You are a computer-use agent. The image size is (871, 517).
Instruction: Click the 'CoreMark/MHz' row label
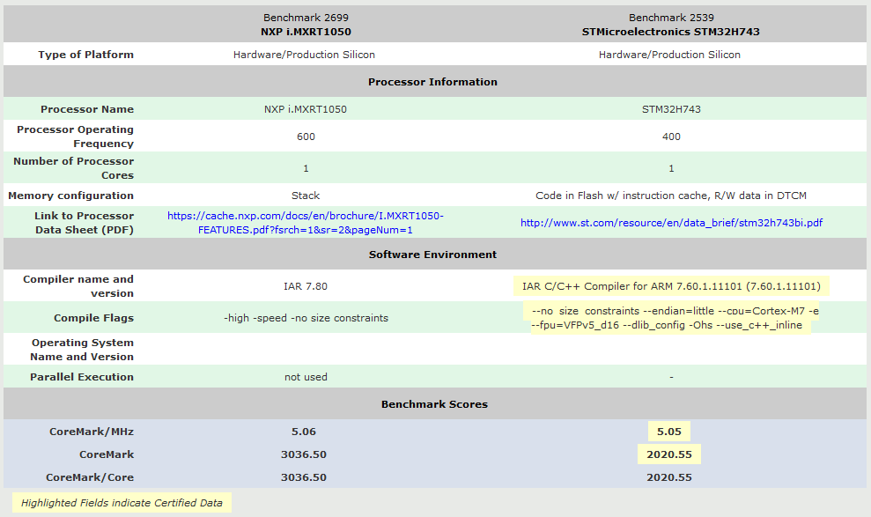click(91, 432)
